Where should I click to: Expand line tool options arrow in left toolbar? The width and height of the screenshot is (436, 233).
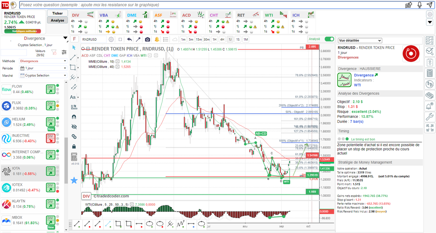pos(78,58)
